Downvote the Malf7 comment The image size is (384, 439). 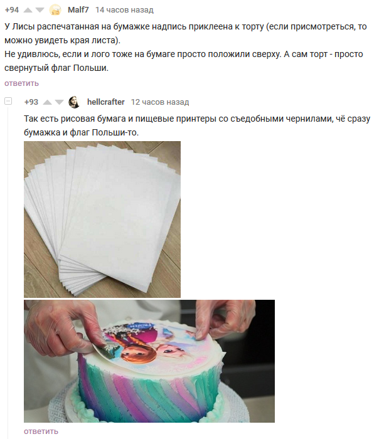[40, 10]
